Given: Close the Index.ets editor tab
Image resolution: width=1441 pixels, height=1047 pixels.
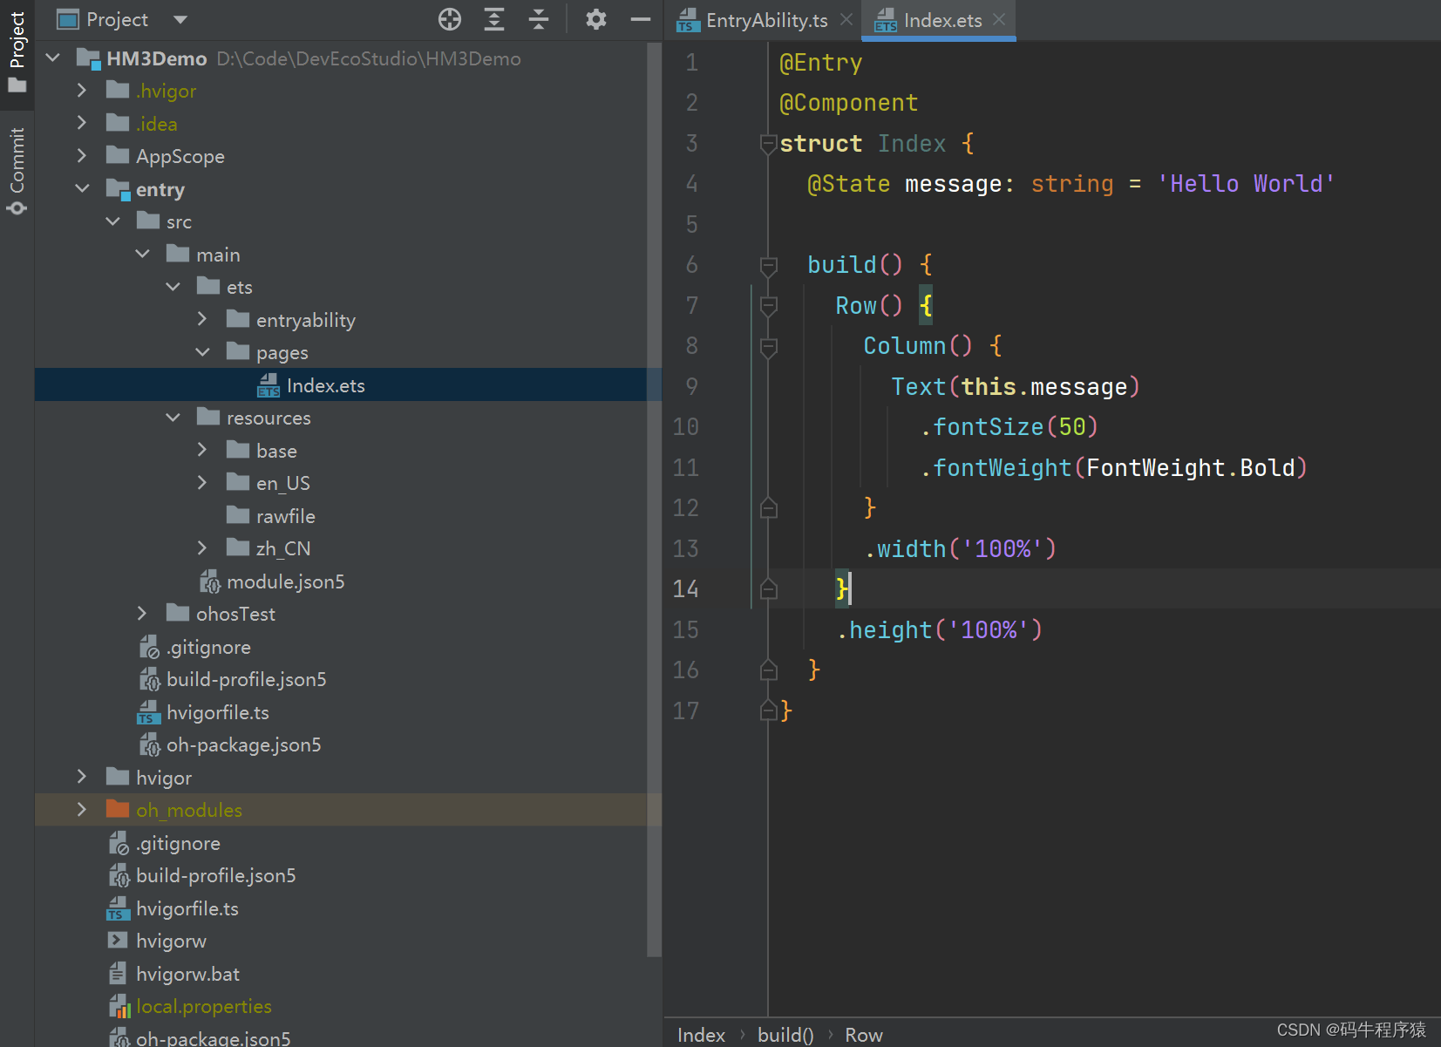Looking at the screenshot, I should click(999, 19).
